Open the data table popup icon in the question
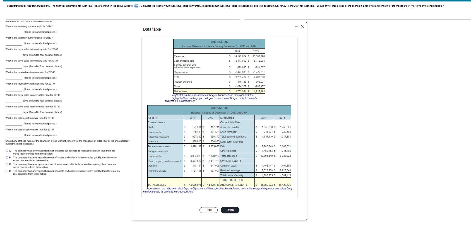Viewport: 471px width, 236px height. [x=136, y=6]
